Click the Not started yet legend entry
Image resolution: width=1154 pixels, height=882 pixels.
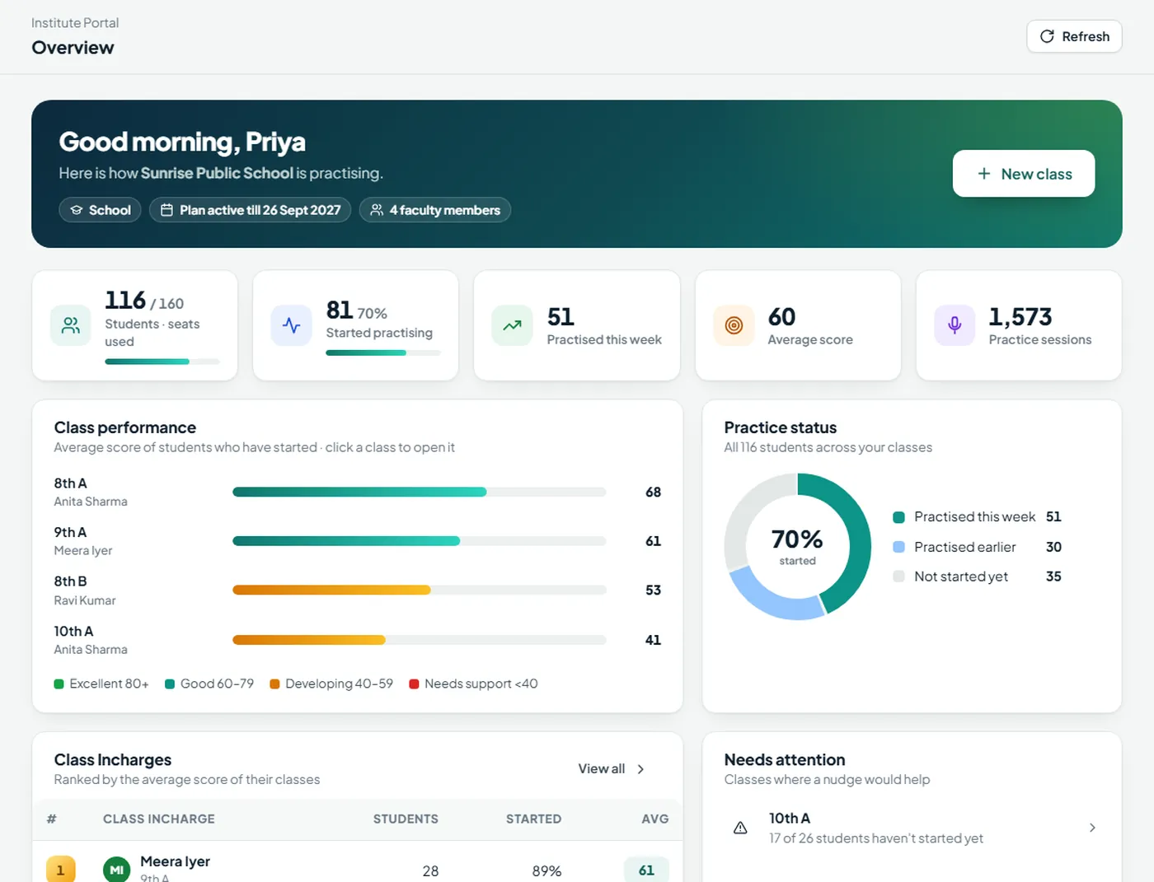click(978, 576)
